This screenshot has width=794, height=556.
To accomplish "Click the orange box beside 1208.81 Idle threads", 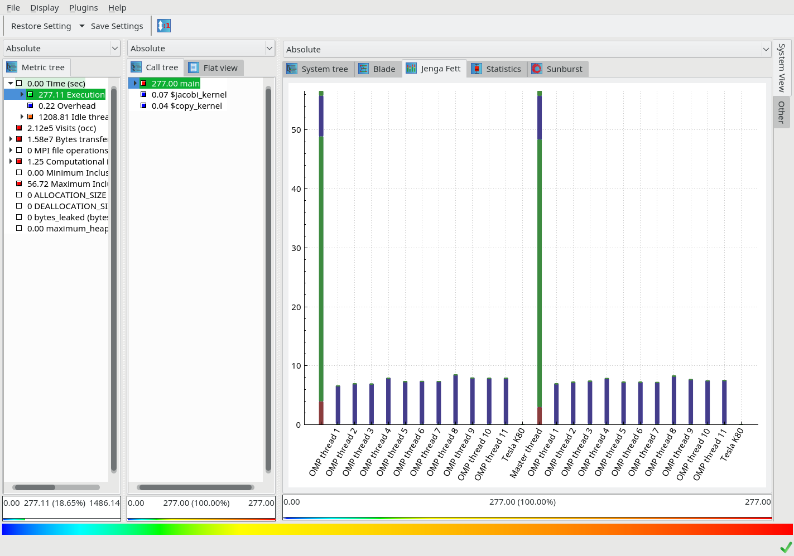I will pyautogui.click(x=30, y=117).
